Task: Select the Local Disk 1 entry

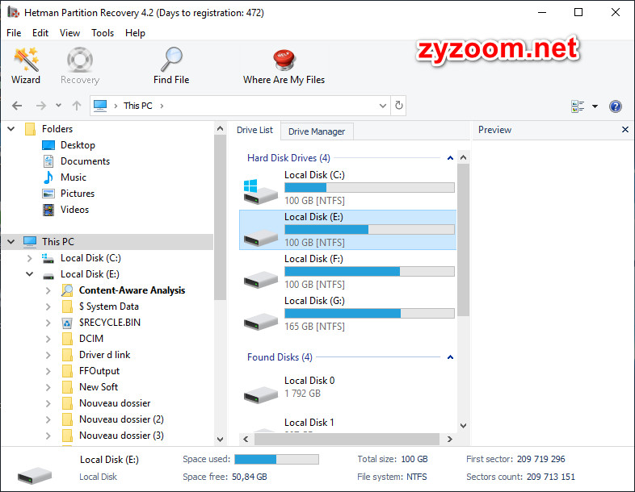Action: pos(309,423)
